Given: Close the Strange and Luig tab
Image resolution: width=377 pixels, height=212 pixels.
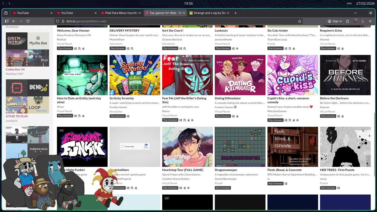Looking at the screenshot, I should click(x=228, y=13).
